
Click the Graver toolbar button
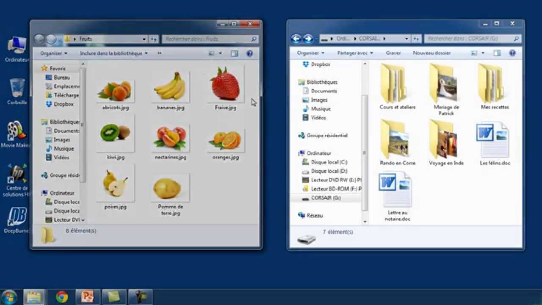[393, 53]
